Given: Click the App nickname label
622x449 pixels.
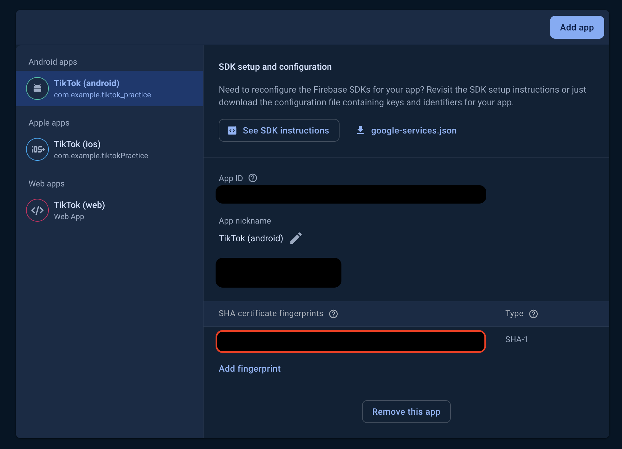Looking at the screenshot, I should (245, 221).
